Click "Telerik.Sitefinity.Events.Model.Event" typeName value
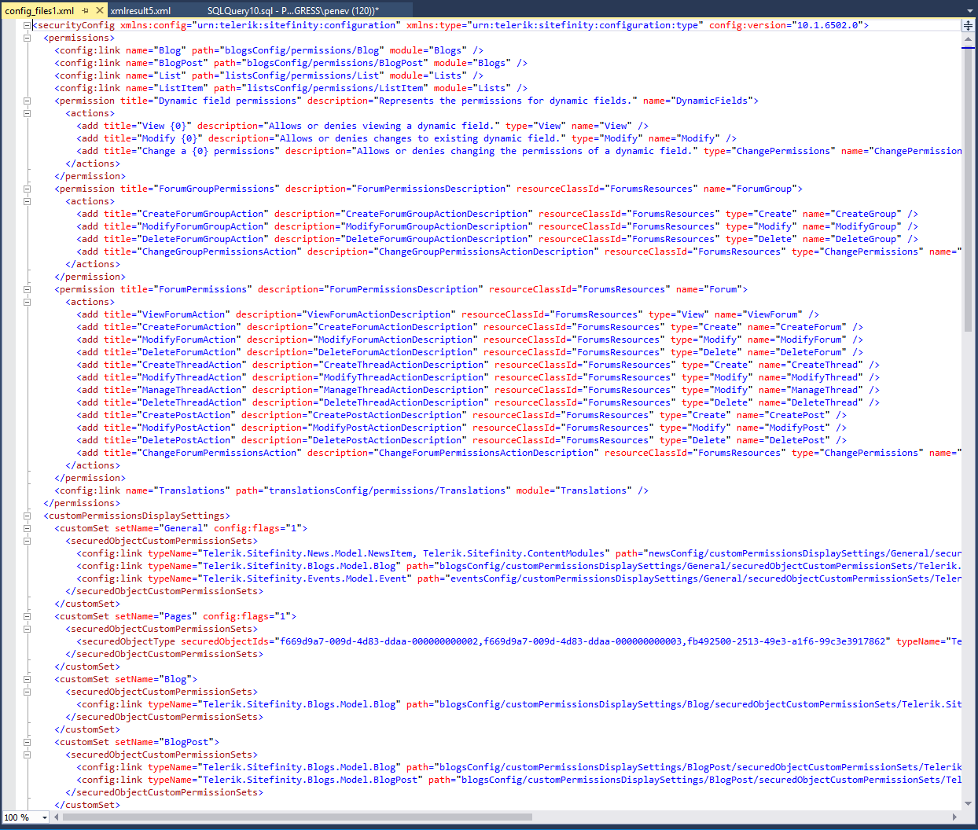 pyautogui.click(x=305, y=578)
